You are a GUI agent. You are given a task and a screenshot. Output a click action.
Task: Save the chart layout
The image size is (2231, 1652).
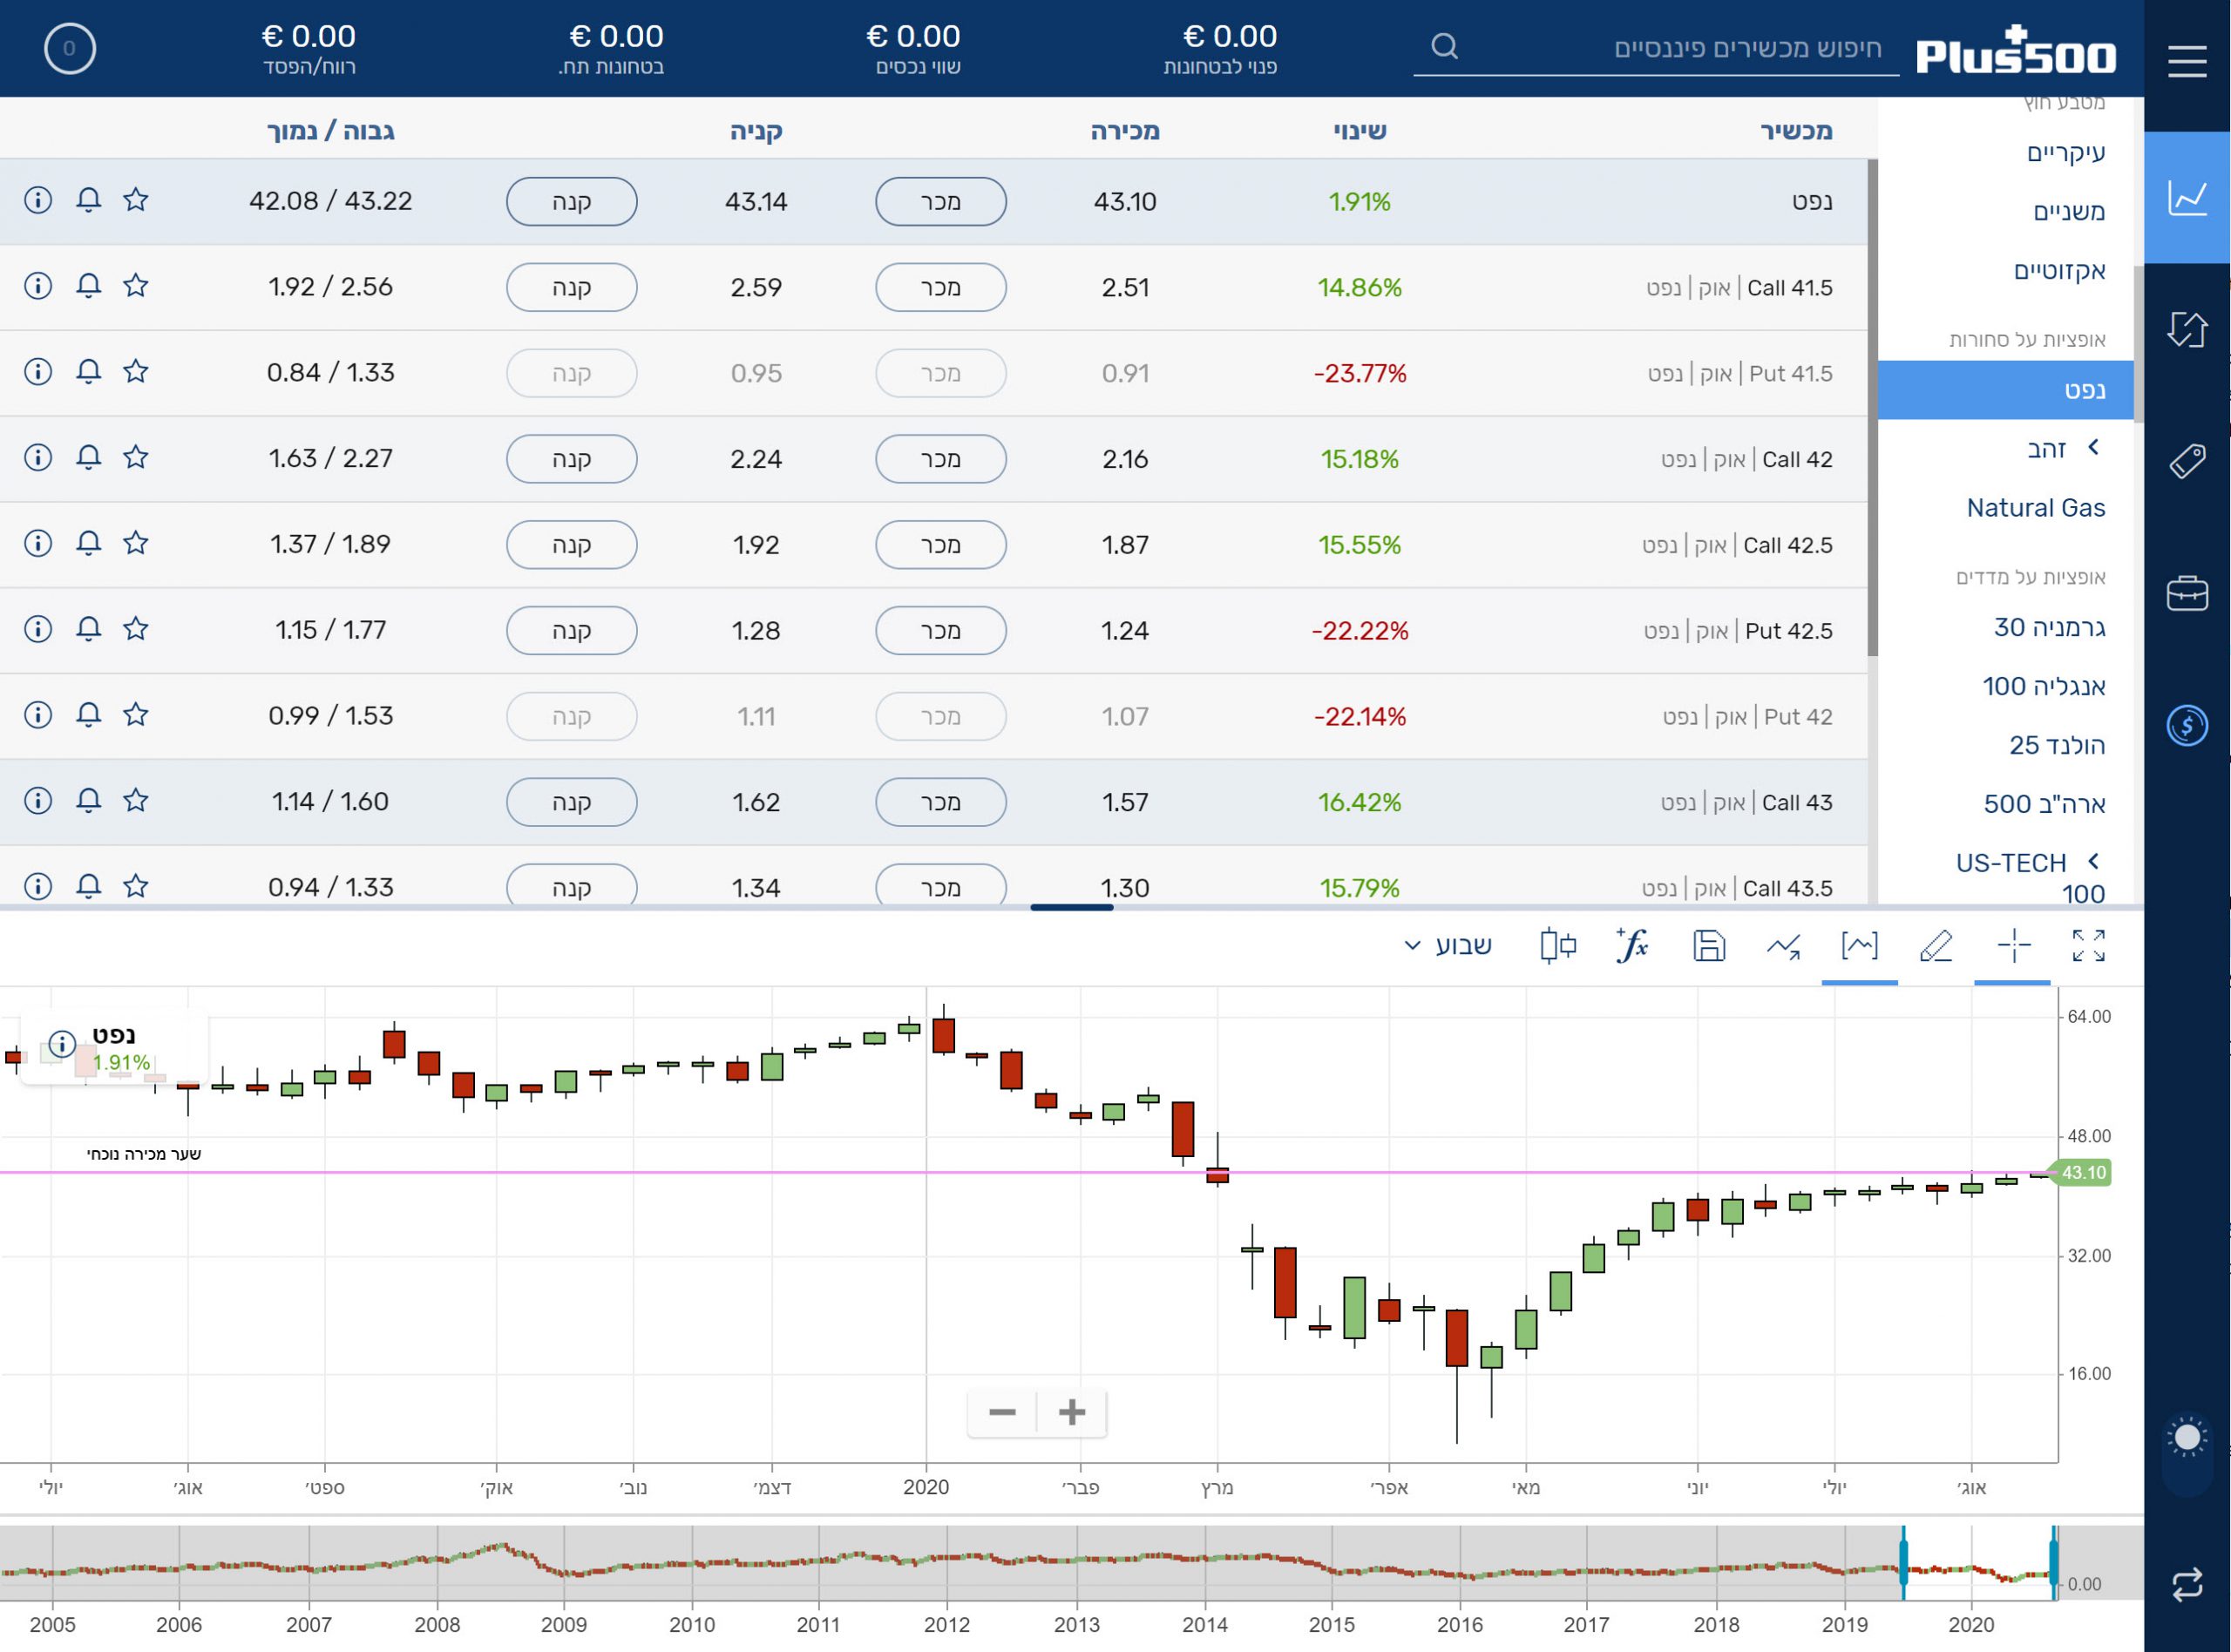pyautogui.click(x=1709, y=945)
